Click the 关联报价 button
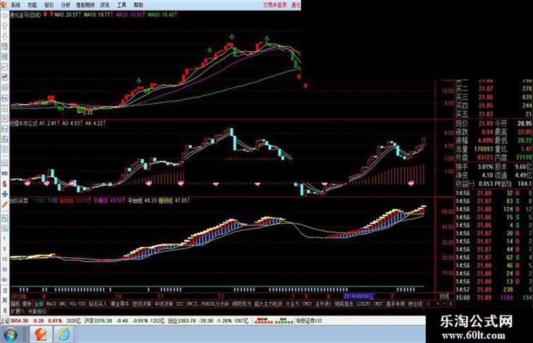The height and width of the screenshot is (343, 533). (37, 311)
